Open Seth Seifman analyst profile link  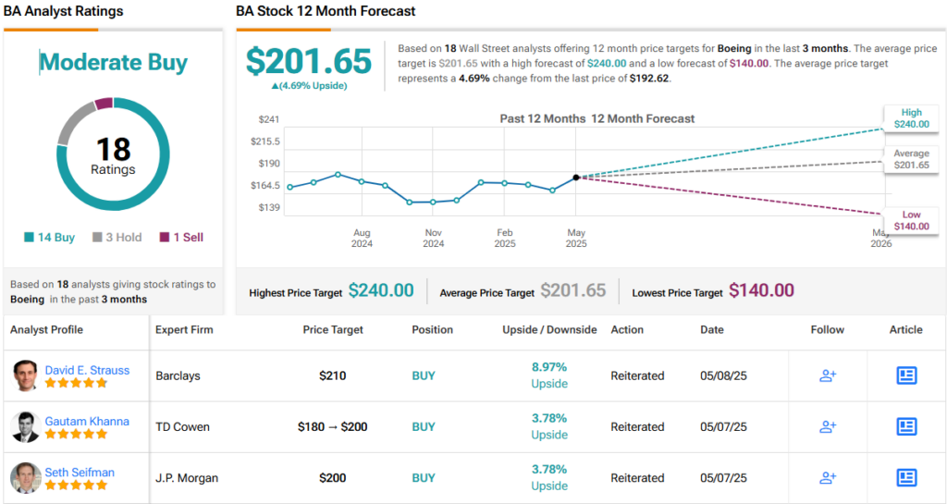tap(80, 473)
